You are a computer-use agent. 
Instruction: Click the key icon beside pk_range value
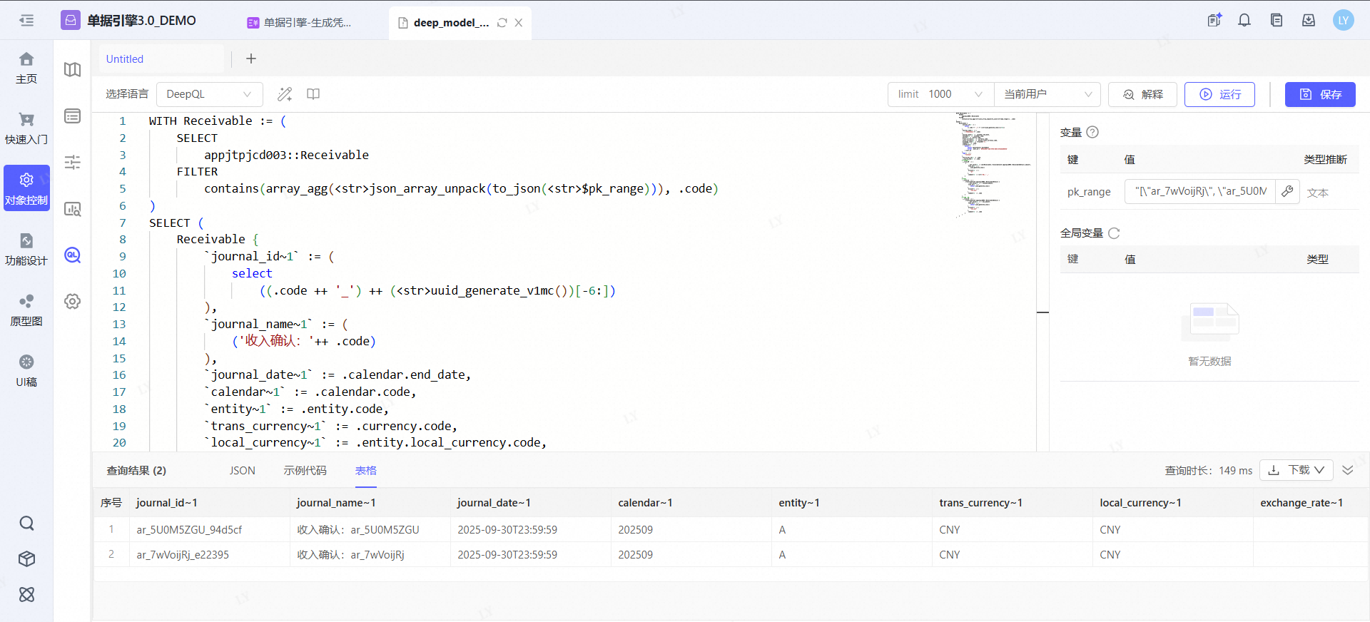tap(1287, 191)
